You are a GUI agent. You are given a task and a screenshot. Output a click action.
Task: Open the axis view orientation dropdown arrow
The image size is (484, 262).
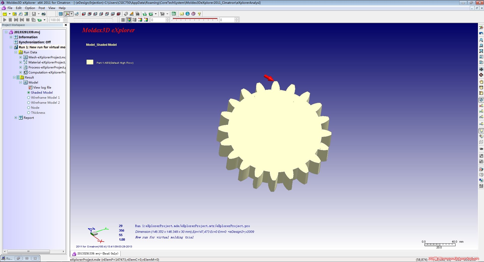pos(72,14)
